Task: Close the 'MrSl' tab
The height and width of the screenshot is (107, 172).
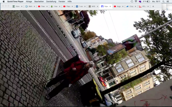Action: click(97, 6)
